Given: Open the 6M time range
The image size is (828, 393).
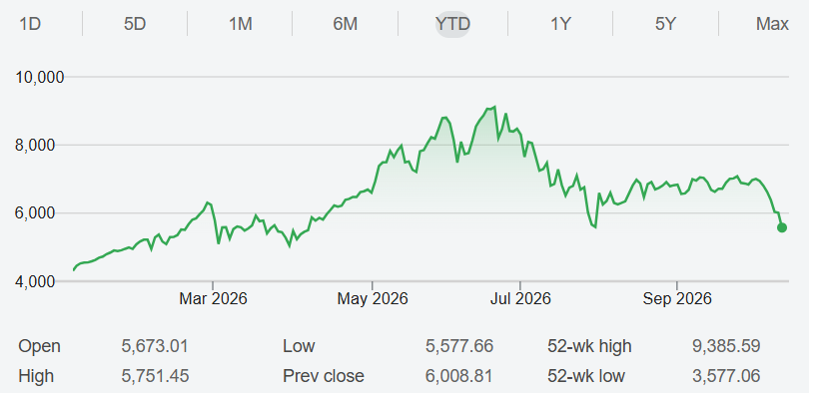Looking at the screenshot, I should point(346,24).
